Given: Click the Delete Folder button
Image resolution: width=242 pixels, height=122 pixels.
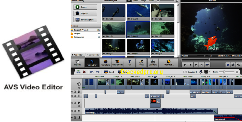Looking at the screenshot, I should tap(93, 55).
